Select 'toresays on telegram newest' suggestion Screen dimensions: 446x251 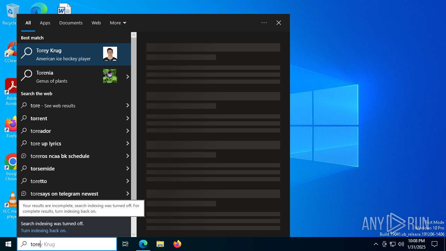pyautogui.click(x=70, y=193)
